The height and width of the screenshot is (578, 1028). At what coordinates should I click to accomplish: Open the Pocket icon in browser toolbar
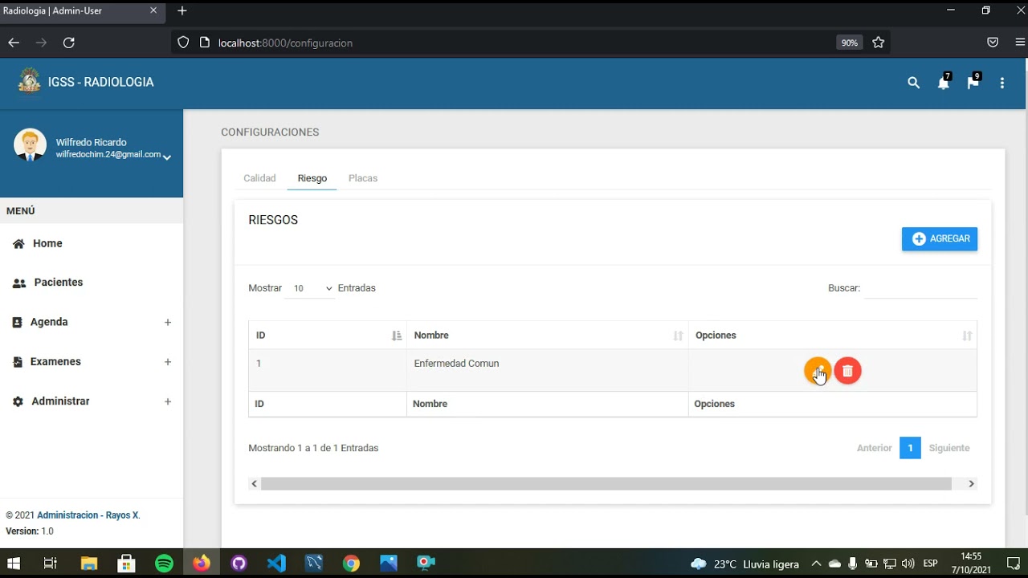click(993, 43)
